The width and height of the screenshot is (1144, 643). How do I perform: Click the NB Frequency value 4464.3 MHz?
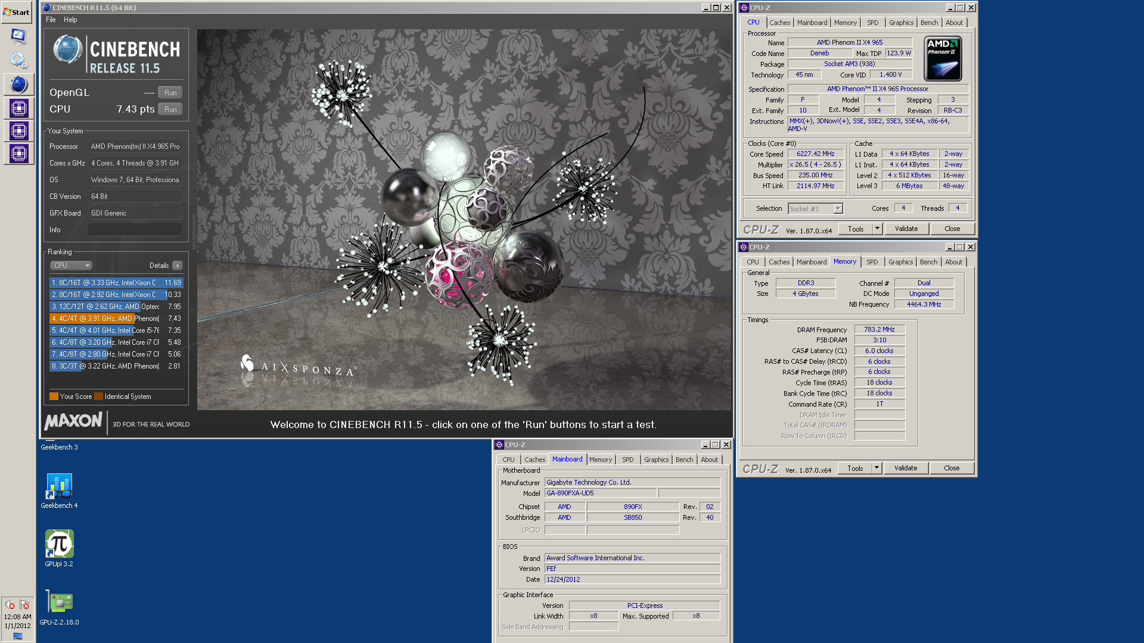click(x=924, y=304)
